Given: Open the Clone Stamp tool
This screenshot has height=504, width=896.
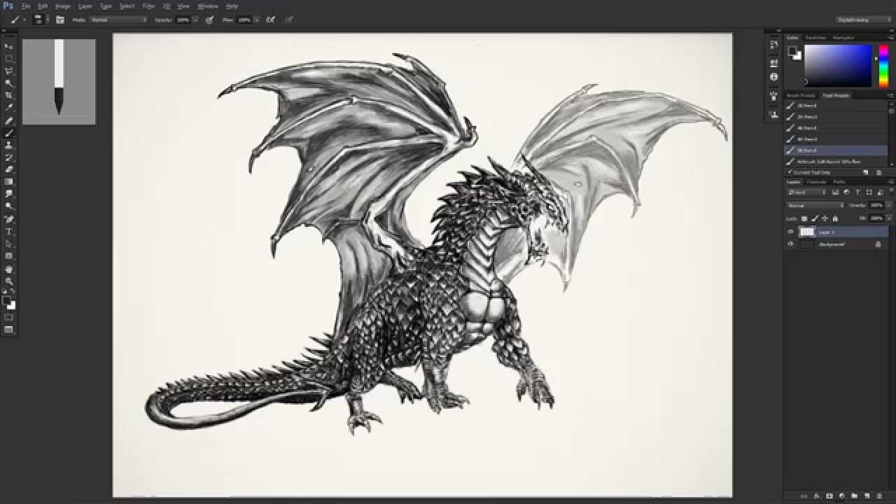Looking at the screenshot, I should click(x=9, y=146).
